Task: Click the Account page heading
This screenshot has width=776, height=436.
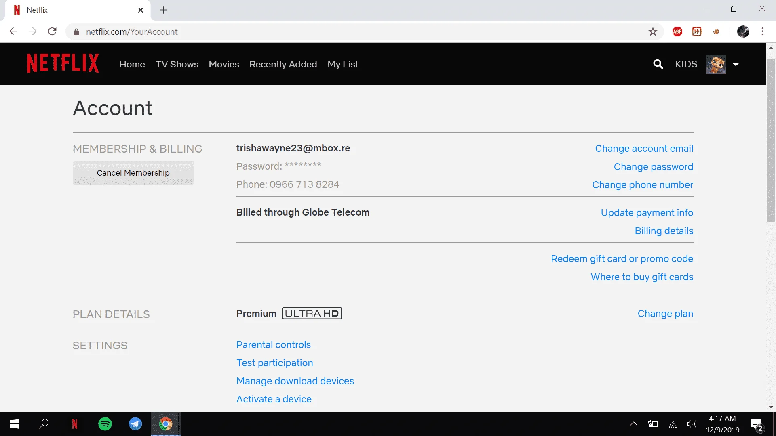Action: [112, 108]
